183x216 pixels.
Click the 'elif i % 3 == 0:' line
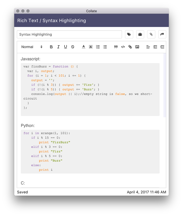pos(47,147)
